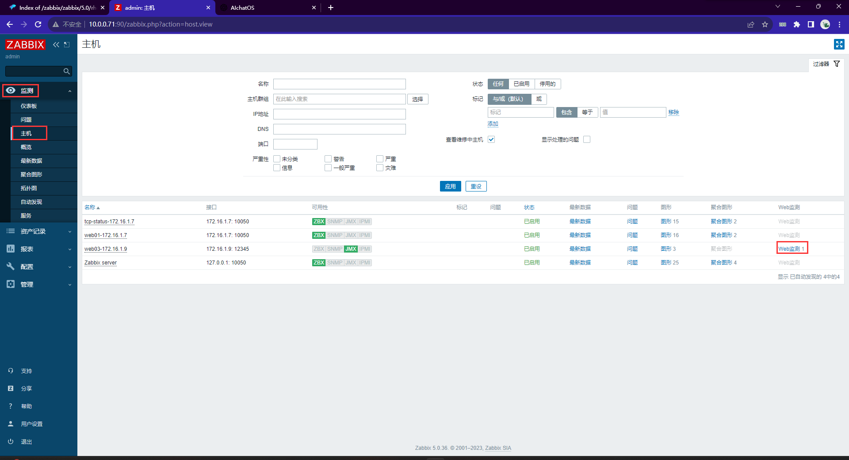Toggle kiosk fullscreen mode icon

(839, 44)
